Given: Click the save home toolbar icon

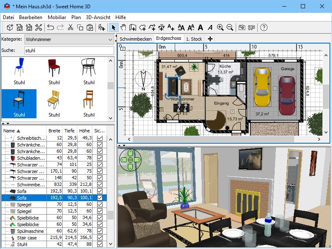Looking at the screenshot, I should 29,27.
